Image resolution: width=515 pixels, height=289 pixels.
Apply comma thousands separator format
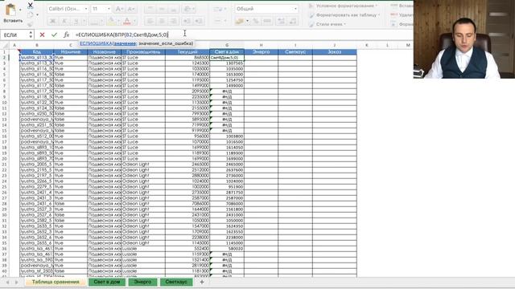[x=267, y=22]
